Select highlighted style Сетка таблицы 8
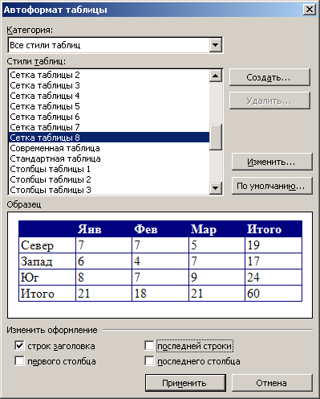 (x=109, y=138)
